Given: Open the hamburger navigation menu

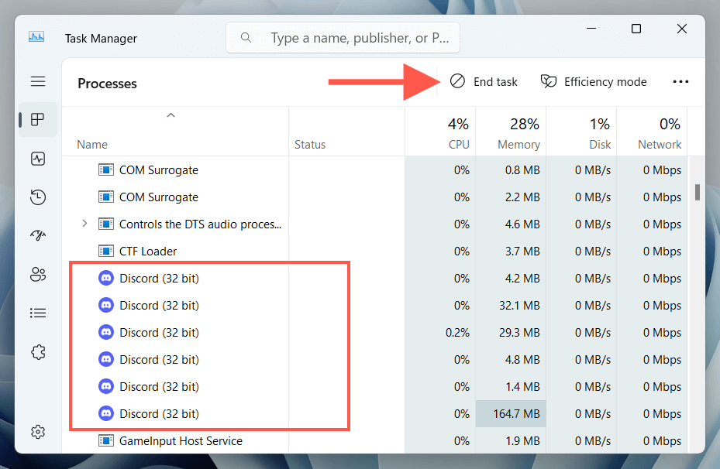Looking at the screenshot, I should pyautogui.click(x=38, y=81).
